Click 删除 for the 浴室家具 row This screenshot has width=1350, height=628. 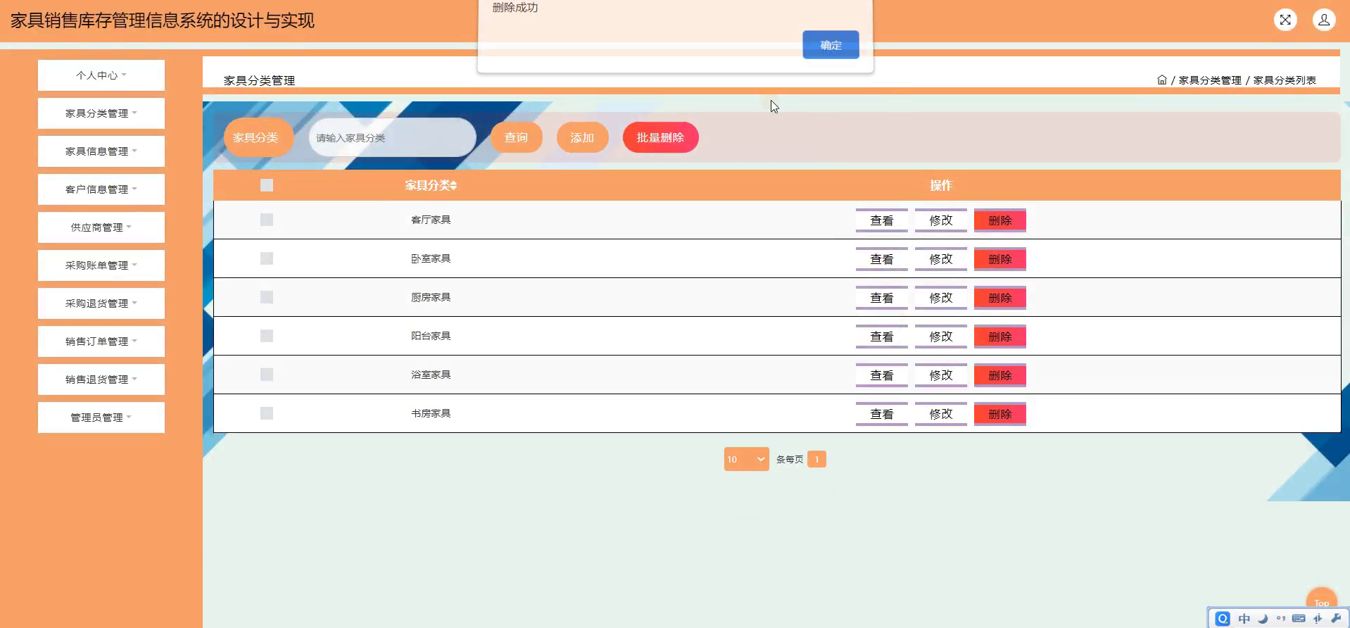[1000, 375]
